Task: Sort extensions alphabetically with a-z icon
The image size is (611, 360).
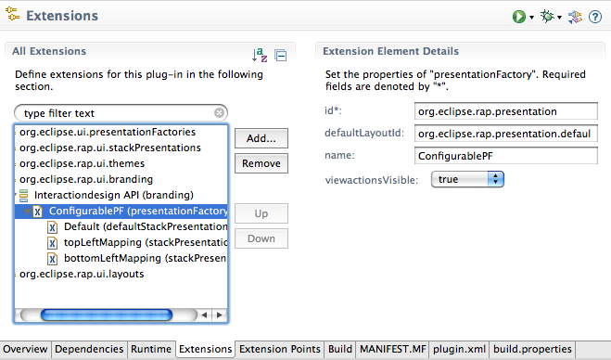Action: tap(260, 55)
